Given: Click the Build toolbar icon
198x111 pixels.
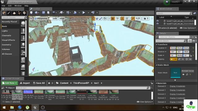Looking at the screenshot, I should coord(75,13).
